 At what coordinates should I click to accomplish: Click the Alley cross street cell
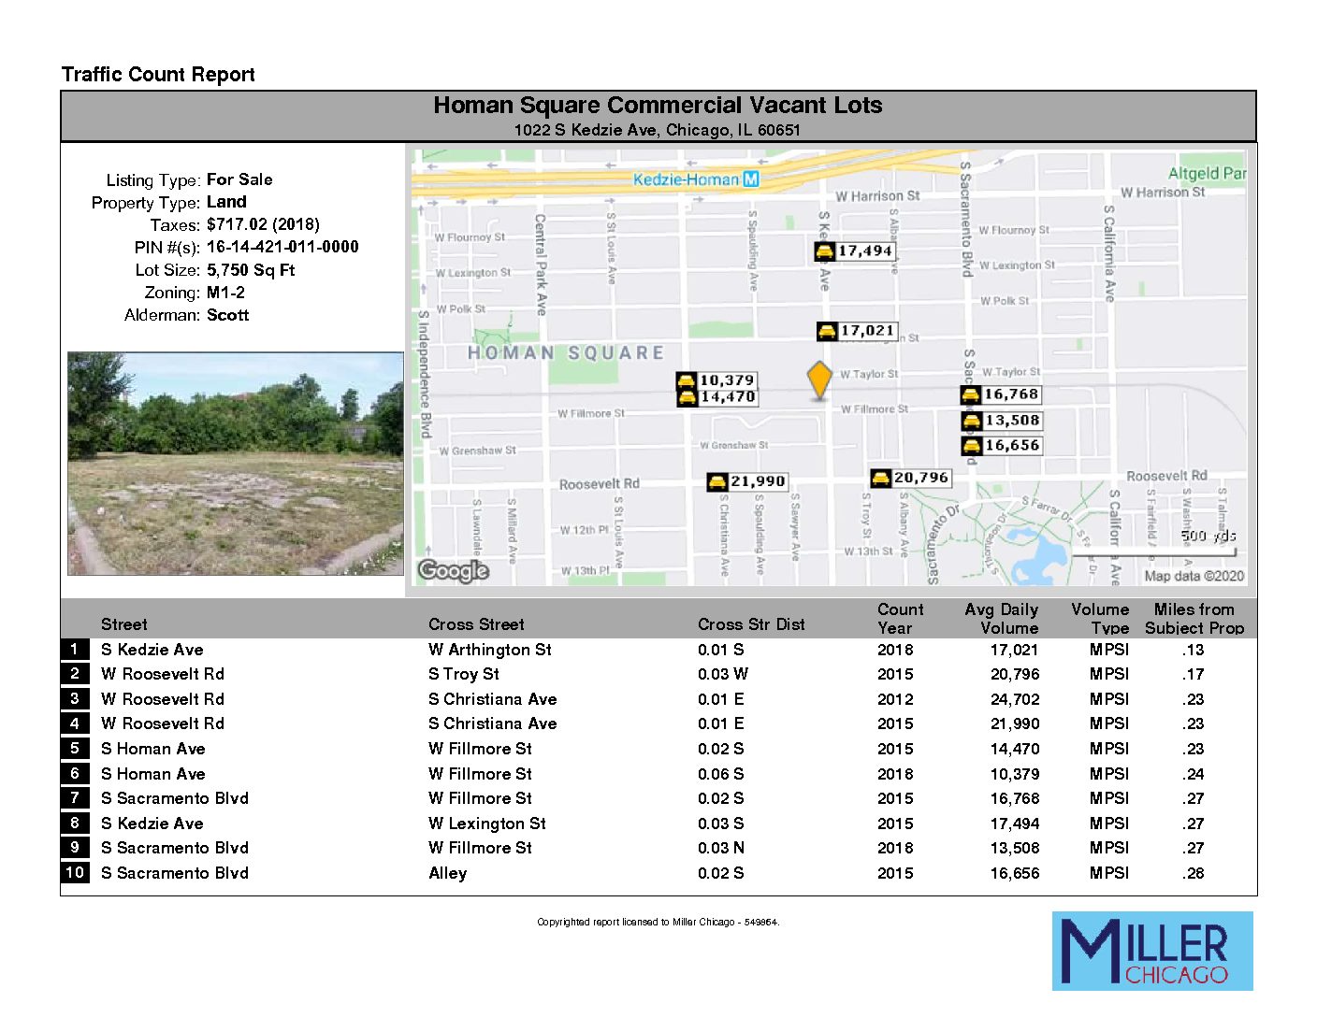(448, 873)
